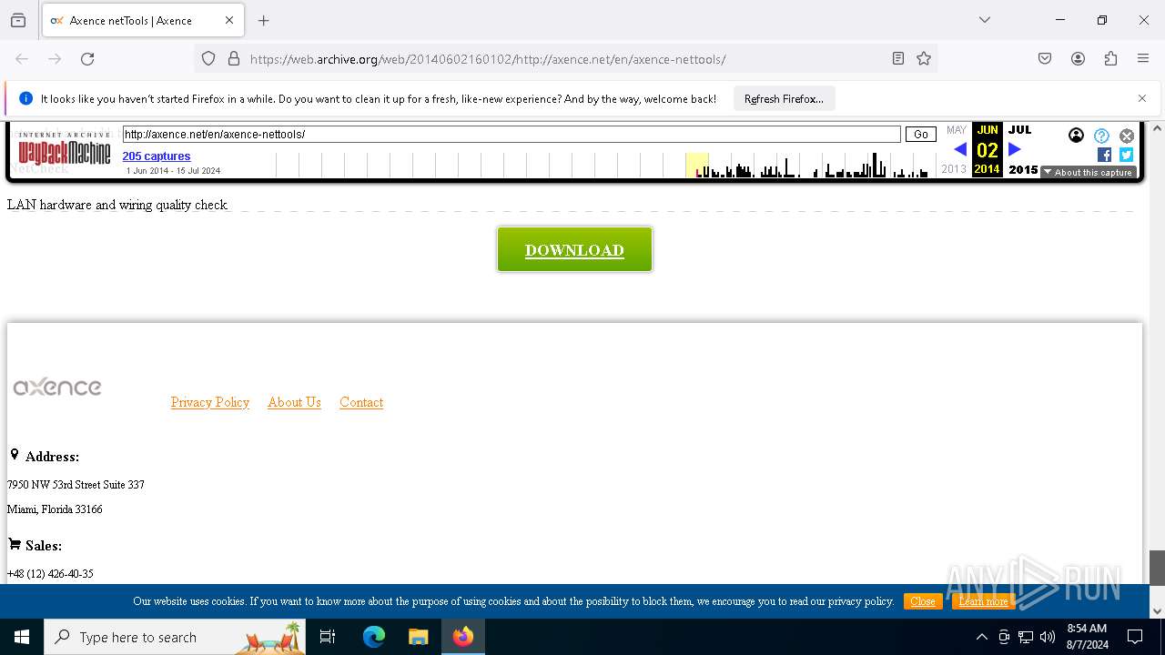Screen dimensions: 1165x655
Task: Open tracking protection shield icon
Action: click(x=208, y=59)
